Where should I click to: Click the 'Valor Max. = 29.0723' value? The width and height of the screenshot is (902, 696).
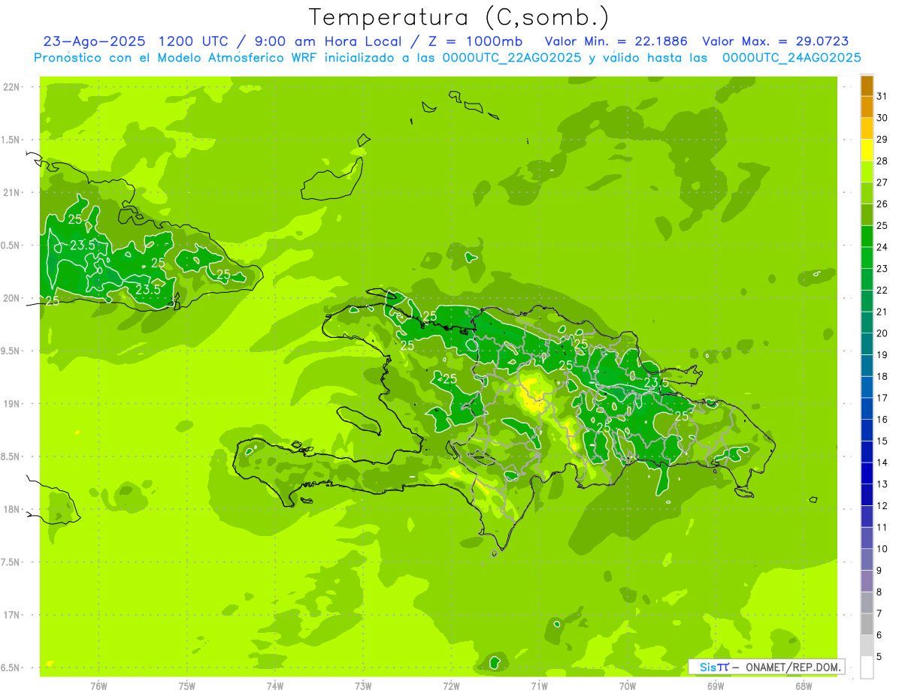click(776, 41)
